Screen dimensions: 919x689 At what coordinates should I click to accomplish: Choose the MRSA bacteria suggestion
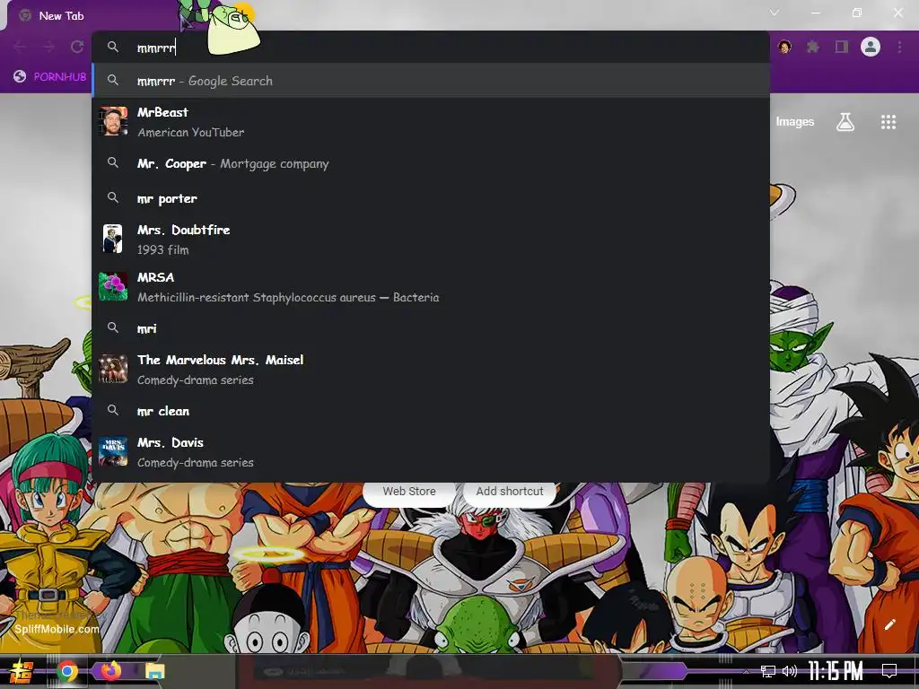click(431, 287)
